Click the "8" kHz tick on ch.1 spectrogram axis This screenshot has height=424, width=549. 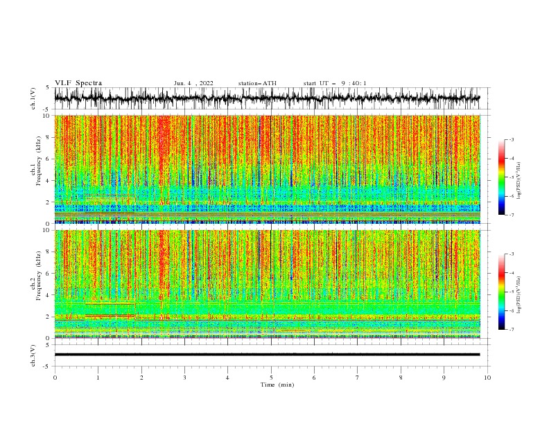[x=49, y=137]
